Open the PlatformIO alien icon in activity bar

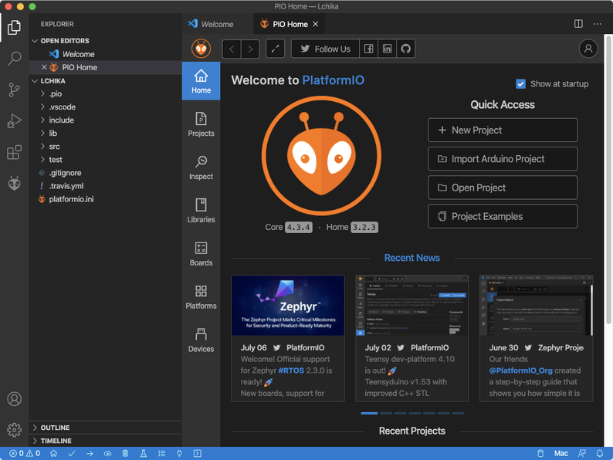pyautogui.click(x=14, y=183)
